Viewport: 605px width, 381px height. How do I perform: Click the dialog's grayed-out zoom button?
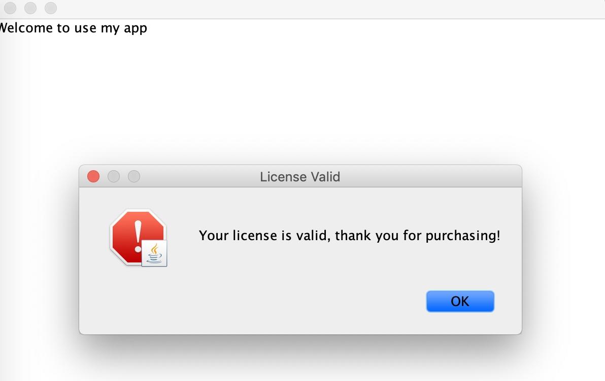pyautogui.click(x=134, y=176)
